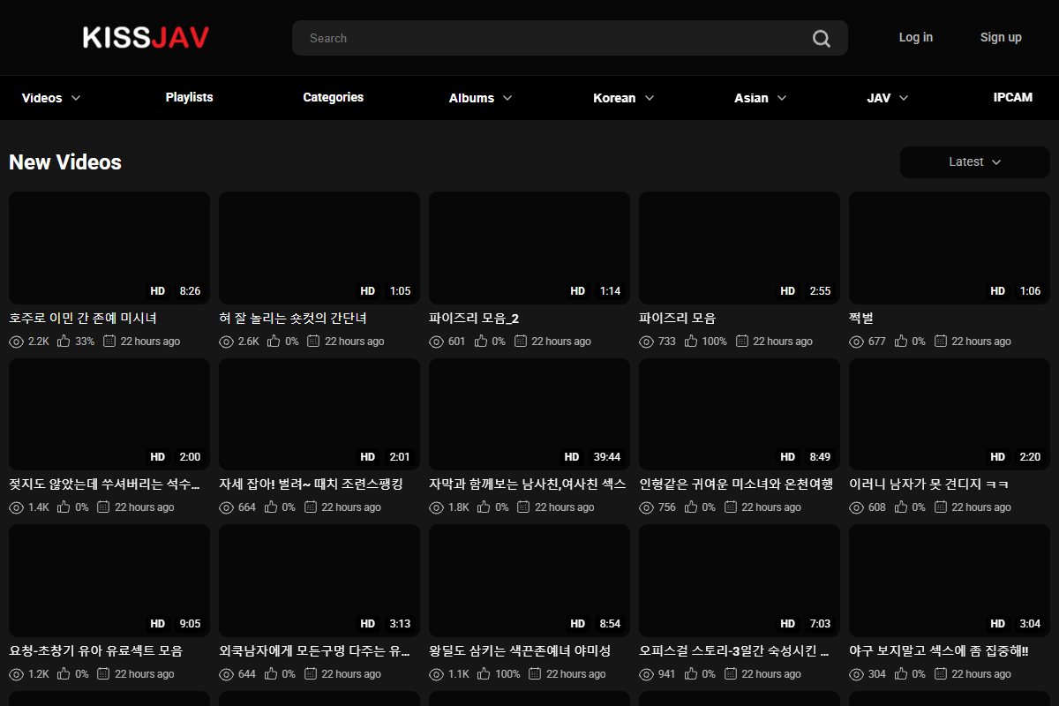1059x706 pixels.
Task: Click the eye icon showing 2.2K views
Action: point(16,341)
